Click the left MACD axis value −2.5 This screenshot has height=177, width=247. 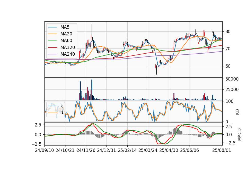pyautogui.click(x=36, y=144)
